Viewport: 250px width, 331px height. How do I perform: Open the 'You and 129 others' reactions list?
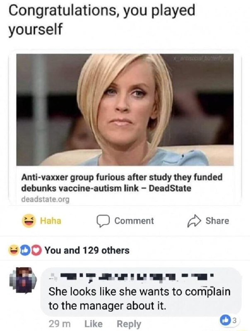(x=87, y=250)
